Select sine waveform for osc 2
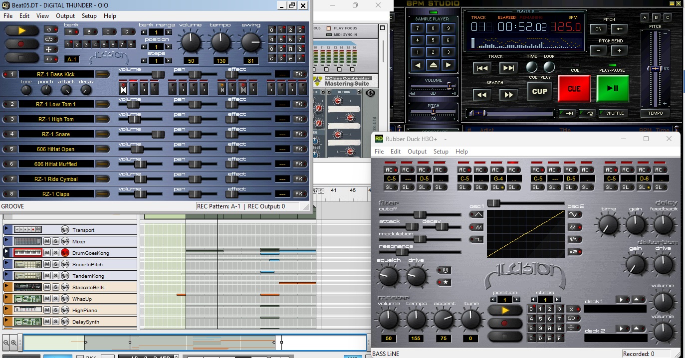685x358 pixels. pos(575,214)
